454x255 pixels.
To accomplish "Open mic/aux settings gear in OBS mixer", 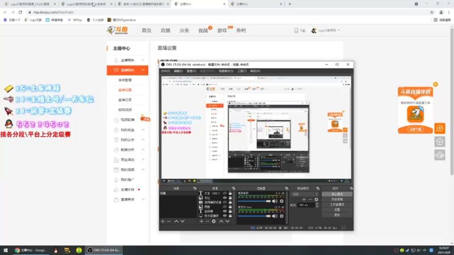I will 281,216.
